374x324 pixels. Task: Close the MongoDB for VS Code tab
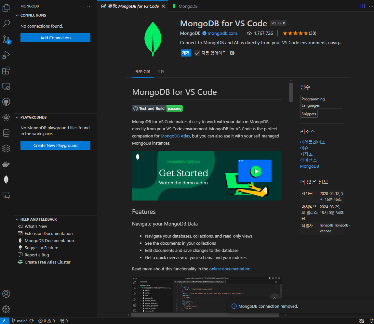[x=163, y=6]
